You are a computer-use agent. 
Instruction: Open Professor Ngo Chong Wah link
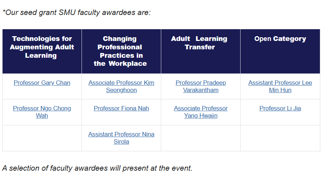pyautogui.click(x=42, y=112)
